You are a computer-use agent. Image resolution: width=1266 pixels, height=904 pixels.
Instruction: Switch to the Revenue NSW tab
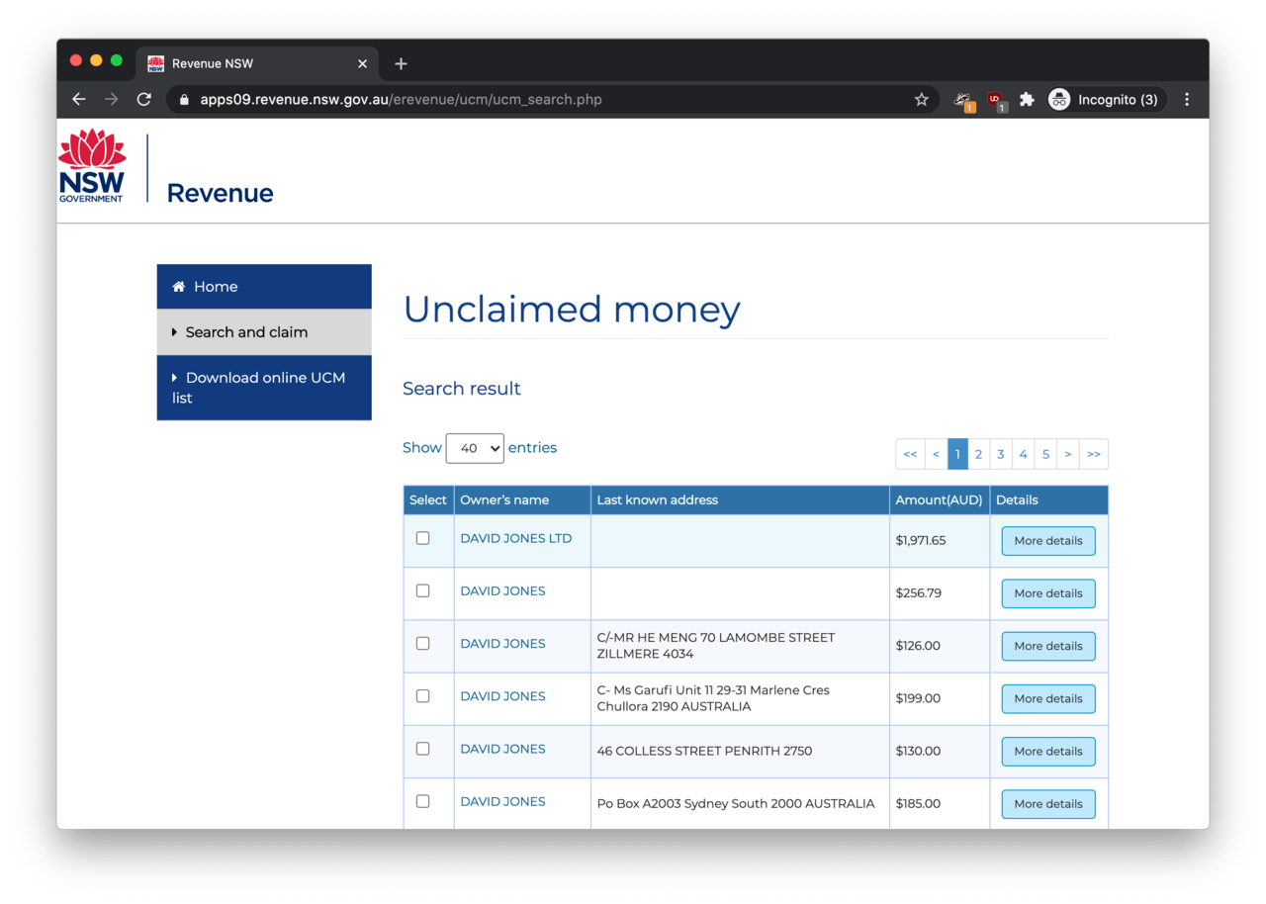[258, 63]
